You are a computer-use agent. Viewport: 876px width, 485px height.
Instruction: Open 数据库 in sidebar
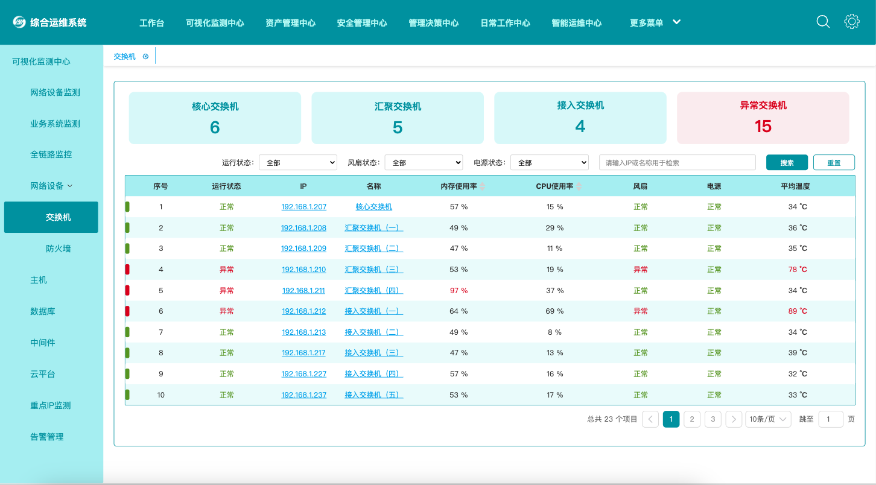pos(43,311)
